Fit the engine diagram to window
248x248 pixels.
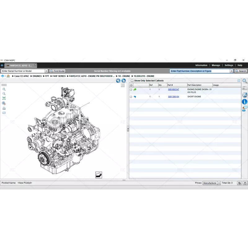(x=4, y=98)
